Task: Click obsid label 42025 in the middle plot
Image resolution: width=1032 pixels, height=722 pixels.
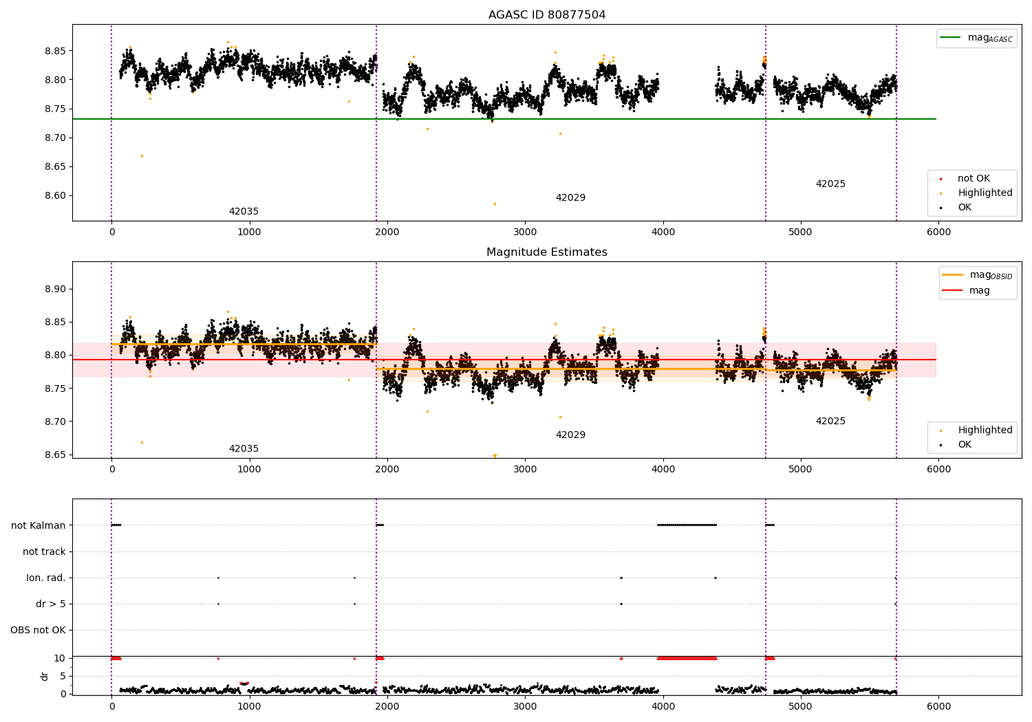Action: (830, 422)
